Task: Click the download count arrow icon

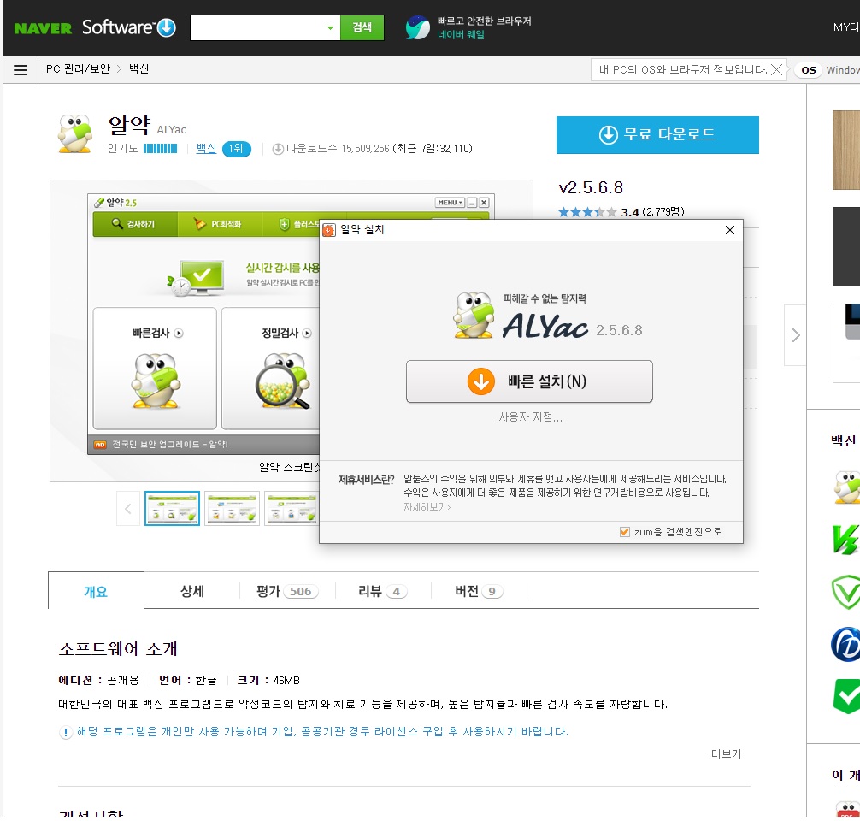Action: pos(278,149)
